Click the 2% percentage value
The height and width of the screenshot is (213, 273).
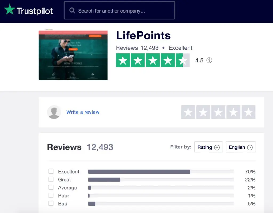click(x=252, y=188)
